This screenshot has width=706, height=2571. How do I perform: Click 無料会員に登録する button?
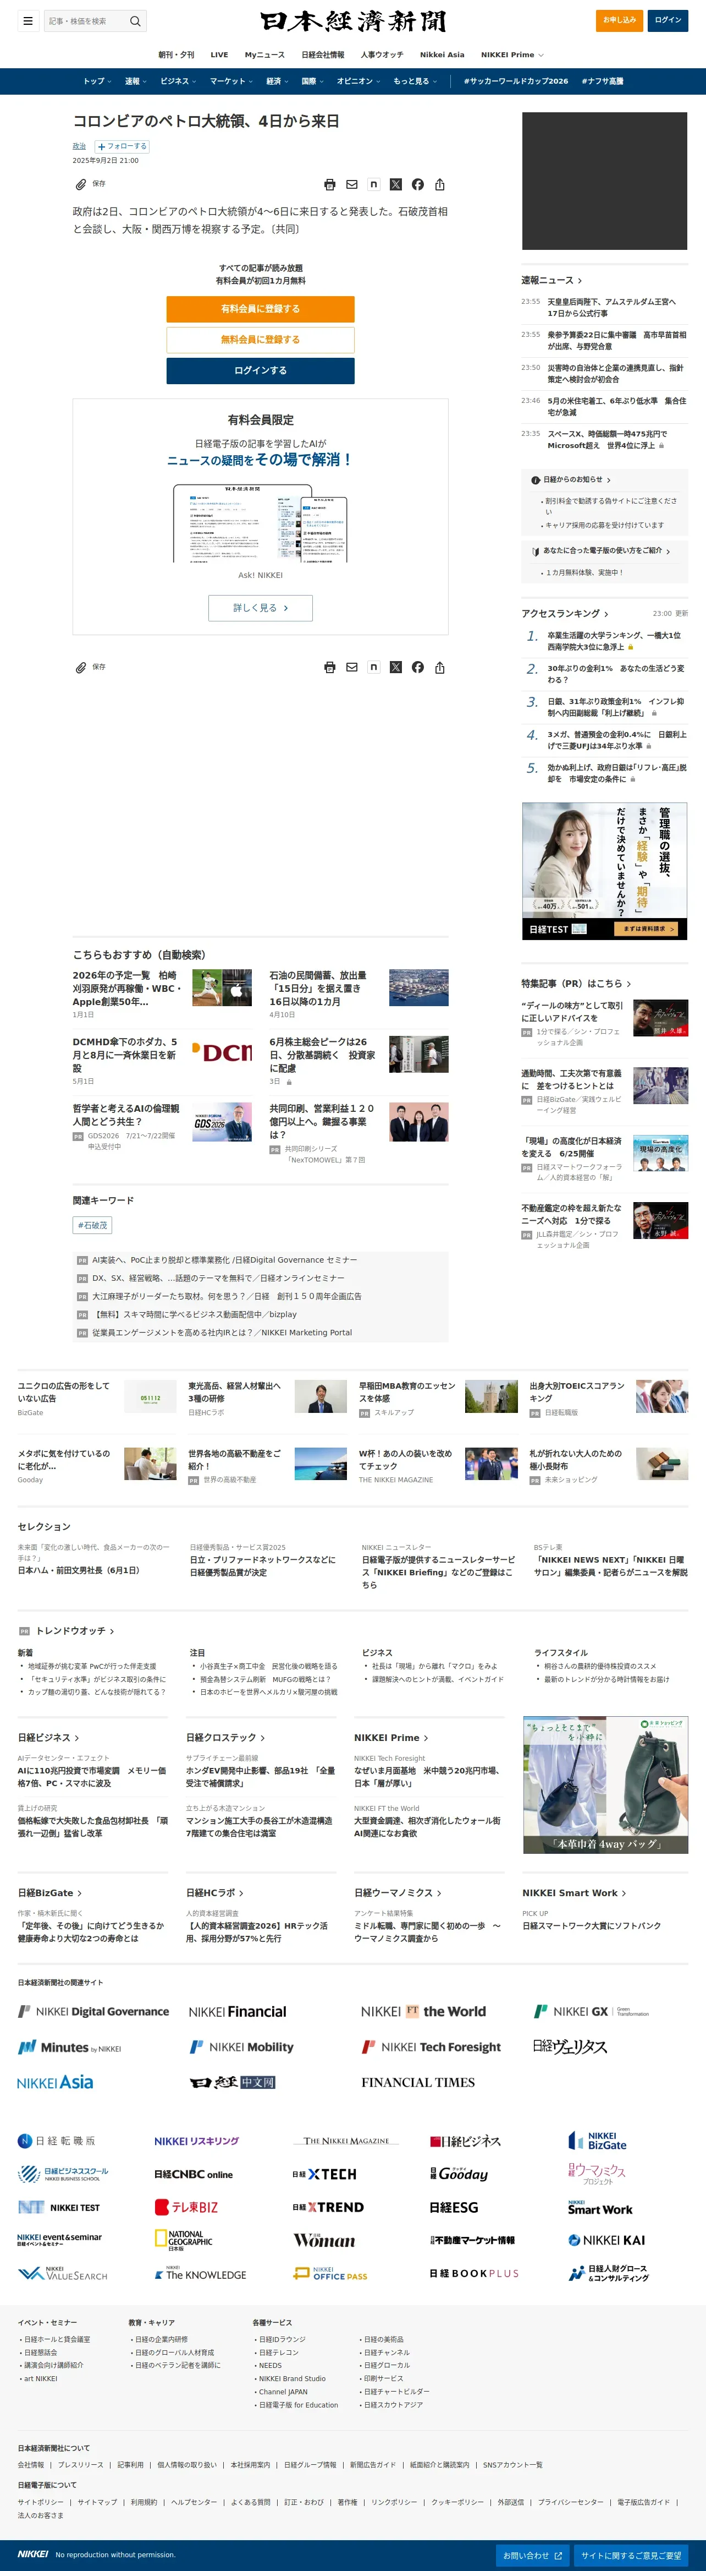tap(260, 340)
